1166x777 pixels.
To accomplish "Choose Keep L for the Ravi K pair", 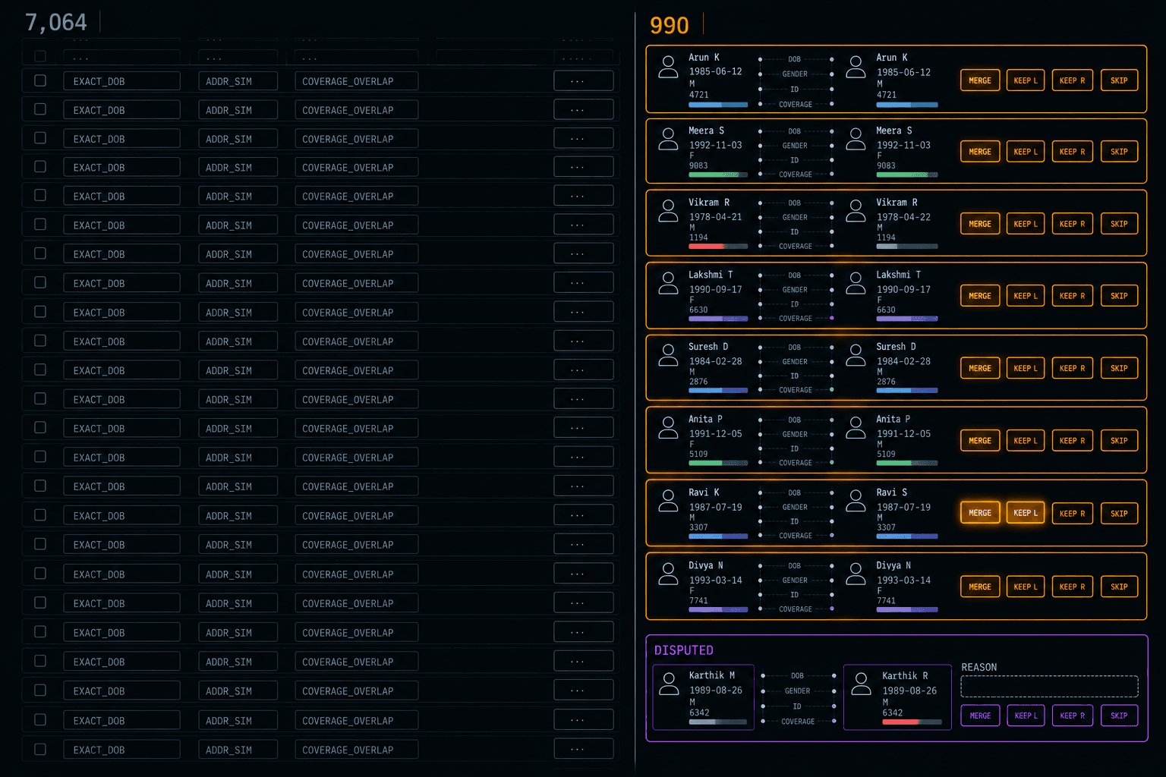I will (x=1026, y=513).
